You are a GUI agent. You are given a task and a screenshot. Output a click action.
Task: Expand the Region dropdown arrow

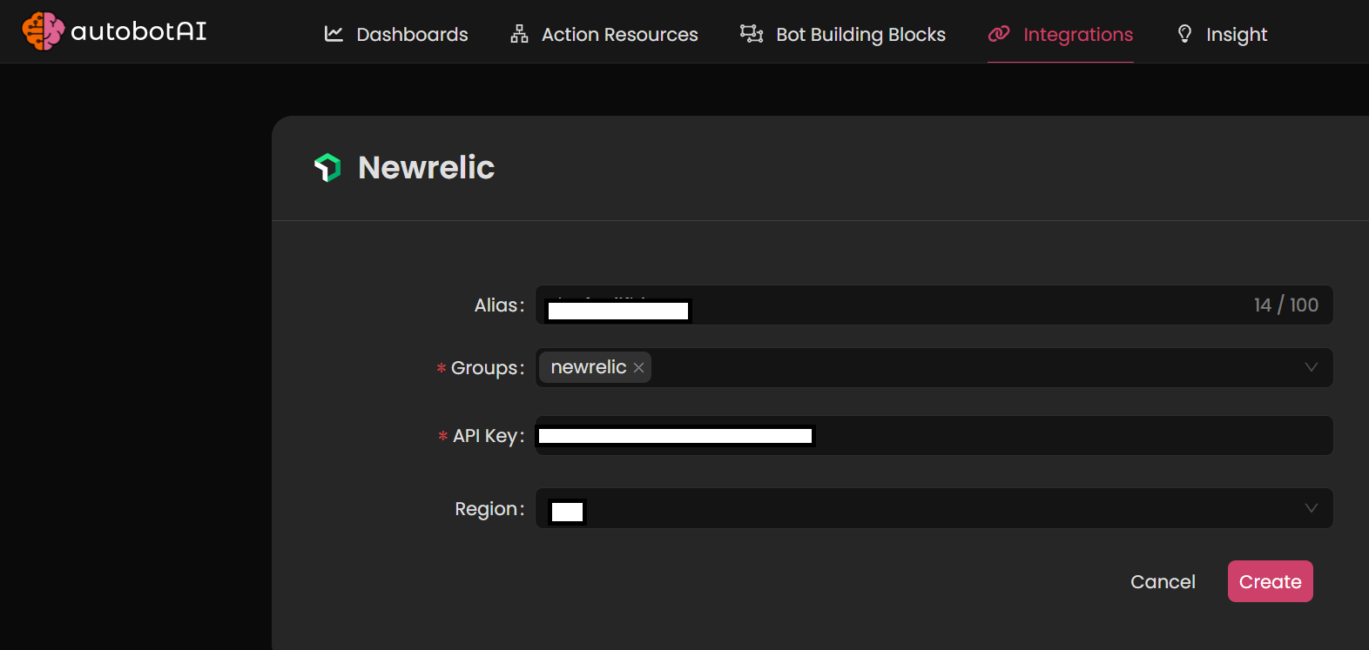[x=1311, y=508]
